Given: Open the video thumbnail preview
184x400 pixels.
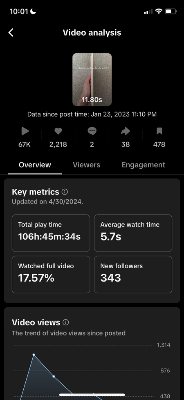Looking at the screenshot, I should coord(92,79).
